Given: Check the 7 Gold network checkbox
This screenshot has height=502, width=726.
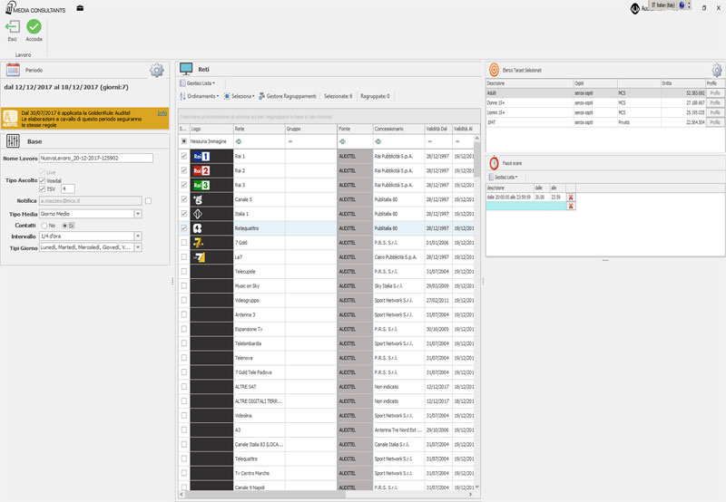Looking at the screenshot, I should 184,243.
